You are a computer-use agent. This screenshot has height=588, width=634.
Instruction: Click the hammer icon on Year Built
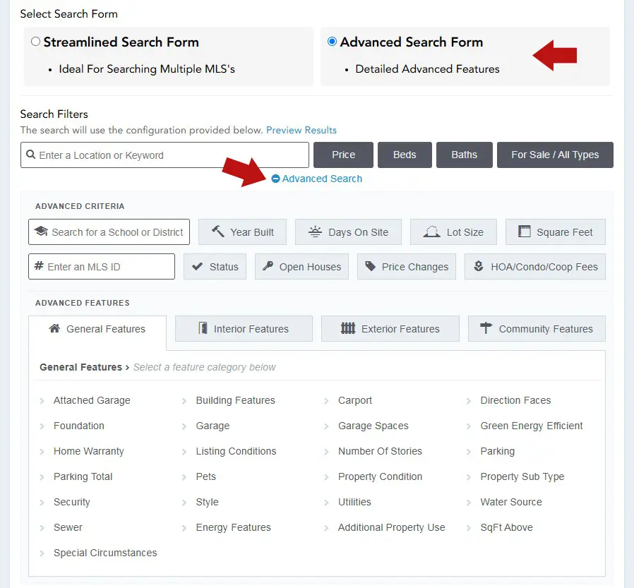pos(218,232)
